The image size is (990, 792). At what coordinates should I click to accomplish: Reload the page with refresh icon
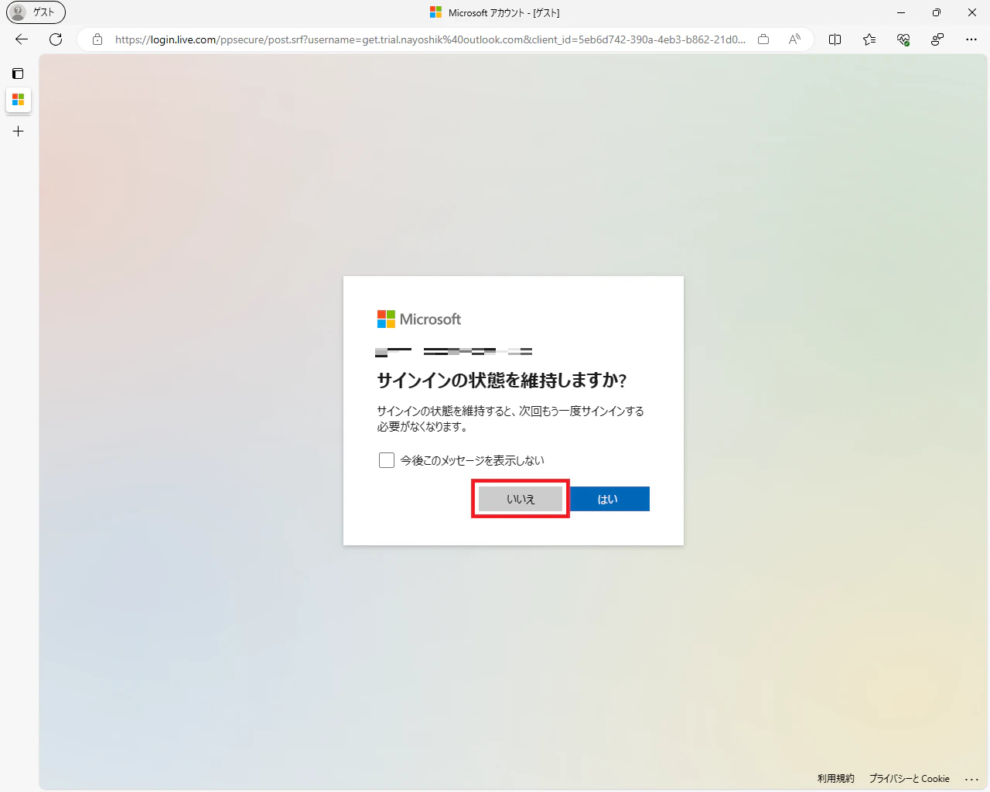coord(56,39)
